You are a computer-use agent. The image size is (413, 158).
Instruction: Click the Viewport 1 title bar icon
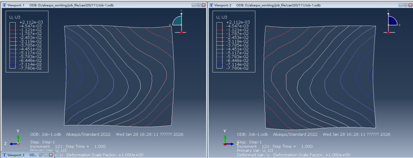(x=4, y=5)
